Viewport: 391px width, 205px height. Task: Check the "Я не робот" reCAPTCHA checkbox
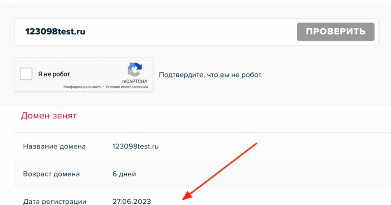click(x=26, y=74)
